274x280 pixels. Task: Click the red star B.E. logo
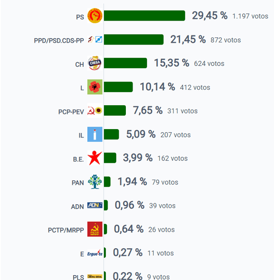pyautogui.click(x=95, y=158)
